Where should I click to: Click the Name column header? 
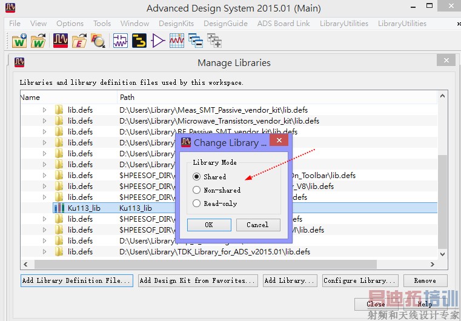pos(69,98)
